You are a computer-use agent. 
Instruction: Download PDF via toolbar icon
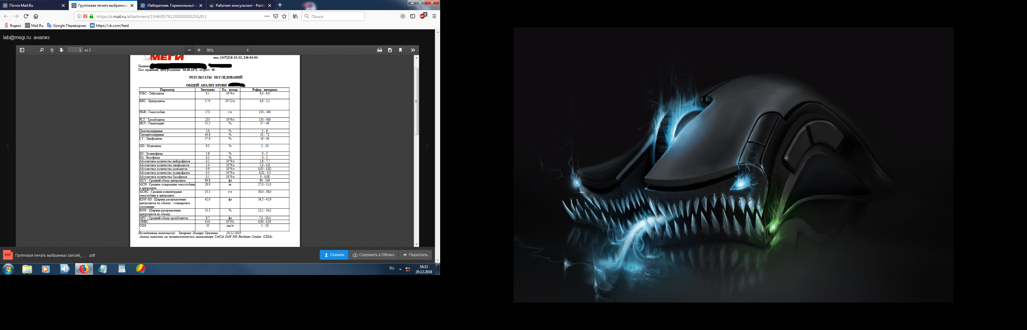(x=390, y=50)
